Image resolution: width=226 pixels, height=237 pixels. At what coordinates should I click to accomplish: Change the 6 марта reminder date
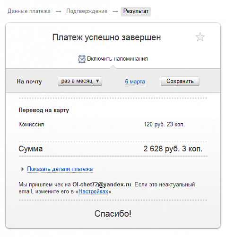coord(135,82)
